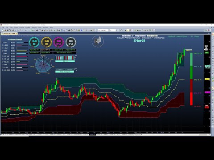Click the Print toolbar icon
Viewport: 214px width, 160px height.
pos(13,30)
